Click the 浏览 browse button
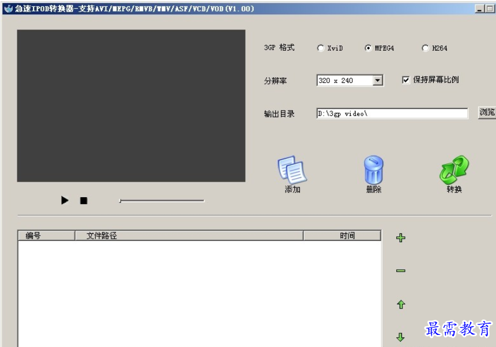Screen dimensions: 496x347 [487, 112]
